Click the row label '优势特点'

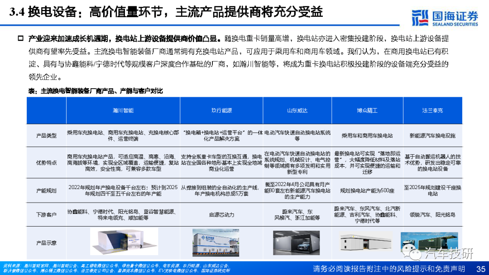pyautogui.click(x=47, y=163)
